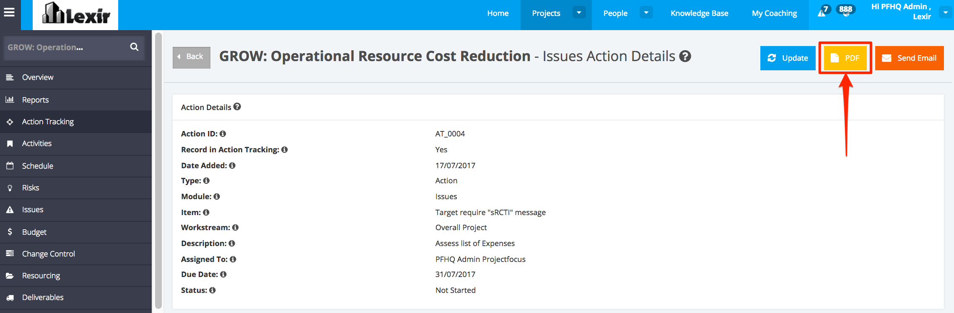Viewport: 954px width, 313px height.
Task: Open Activities in sidebar
Action: 76,144
